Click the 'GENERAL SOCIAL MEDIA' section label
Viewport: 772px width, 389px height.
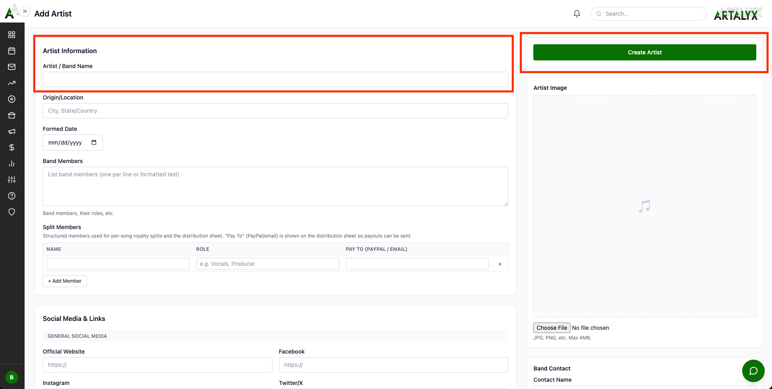pyautogui.click(x=77, y=336)
